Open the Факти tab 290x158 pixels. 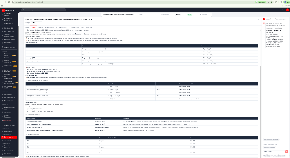click(27, 27)
